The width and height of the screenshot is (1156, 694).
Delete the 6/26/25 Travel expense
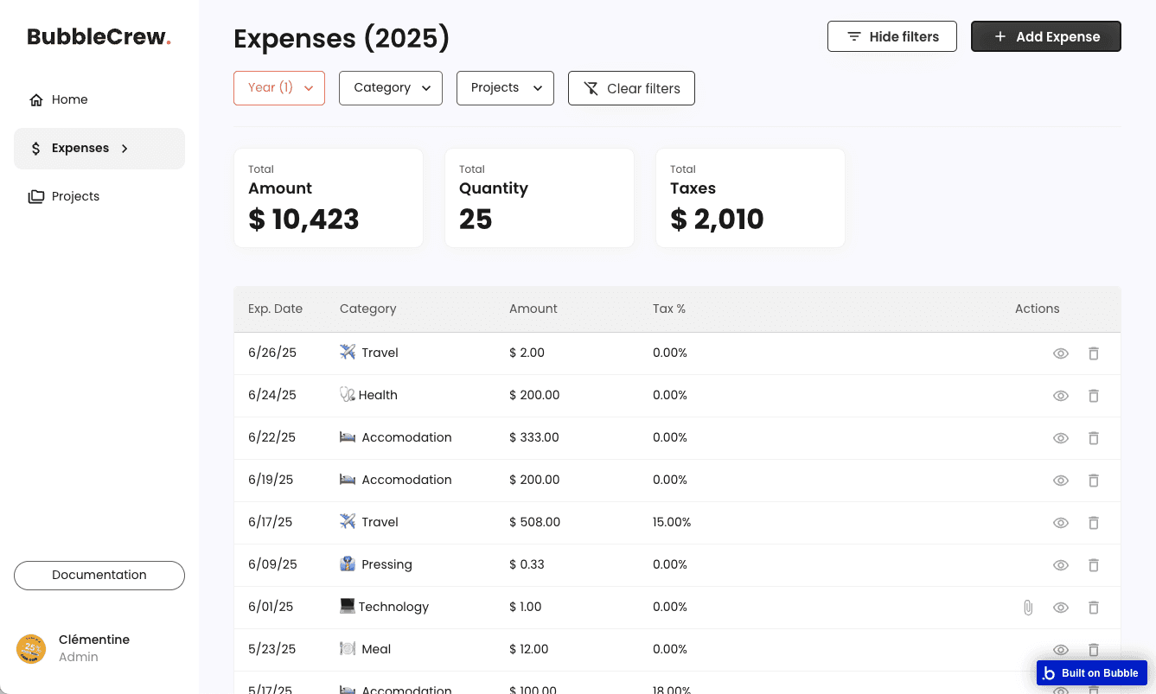[1094, 353]
